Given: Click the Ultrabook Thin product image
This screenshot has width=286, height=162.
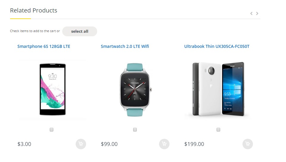Looking at the screenshot, I should click(218, 89).
